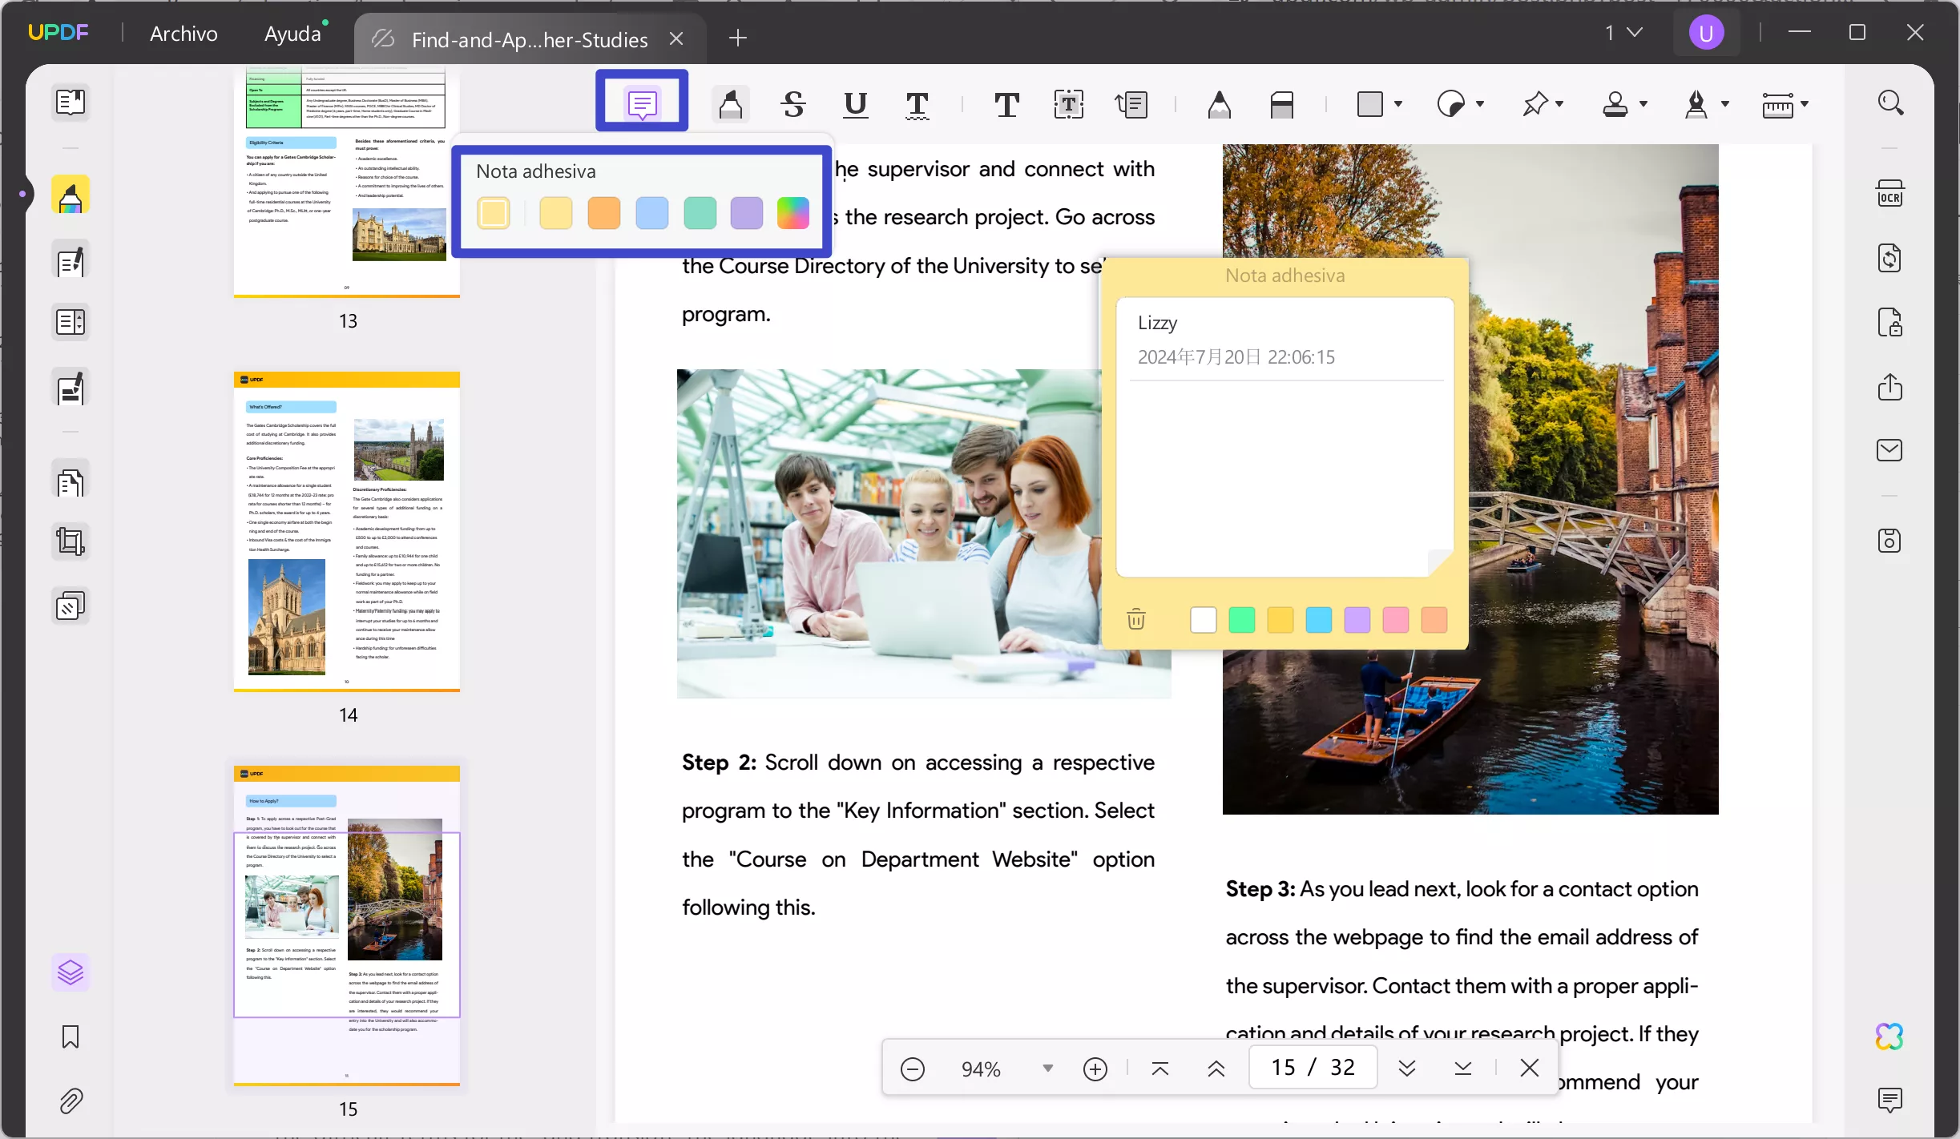Pick the blue sticky note color preset

[651, 213]
